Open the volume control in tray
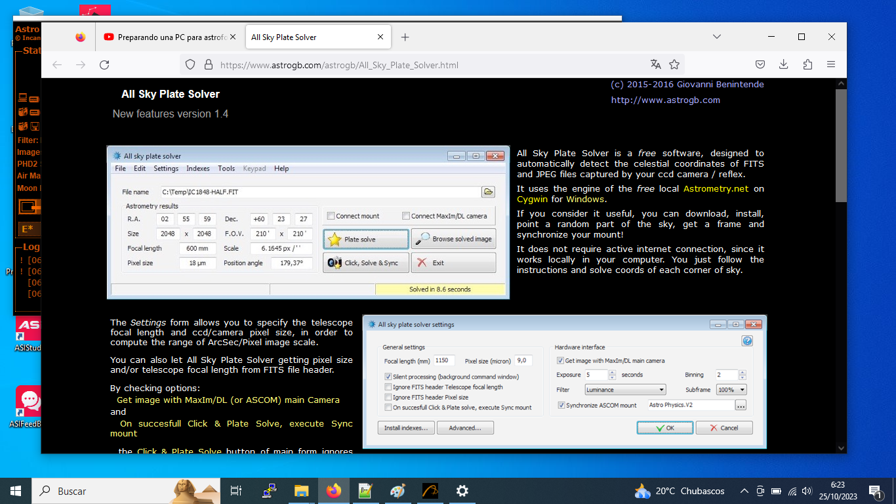Screen dimensions: 896x504 (x=807, y=491)
